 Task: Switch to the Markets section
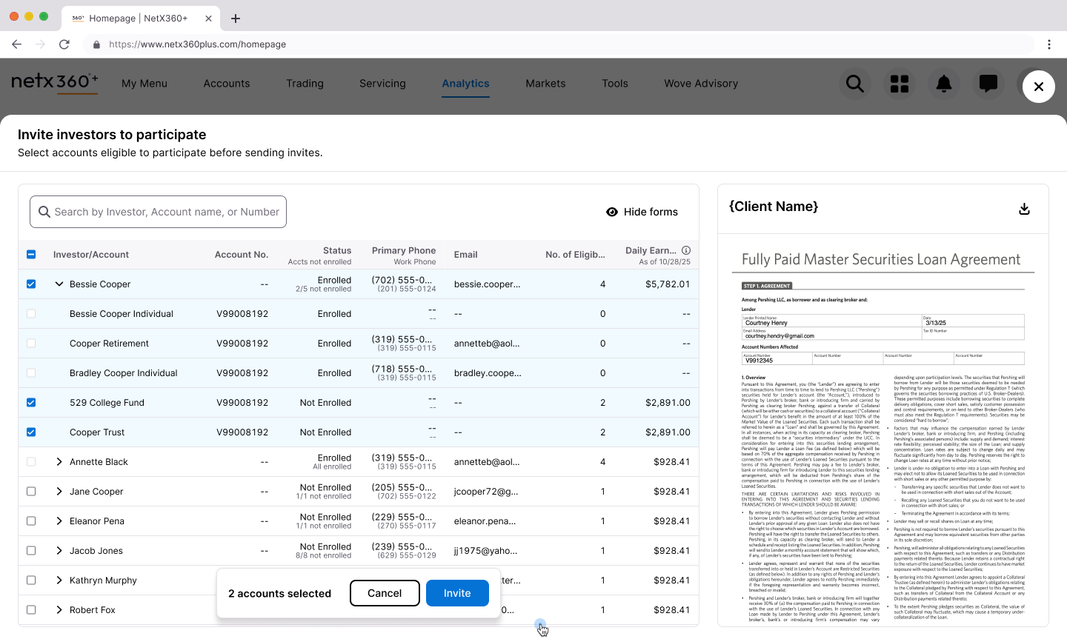pyautogui.click(x=545, y=84)
